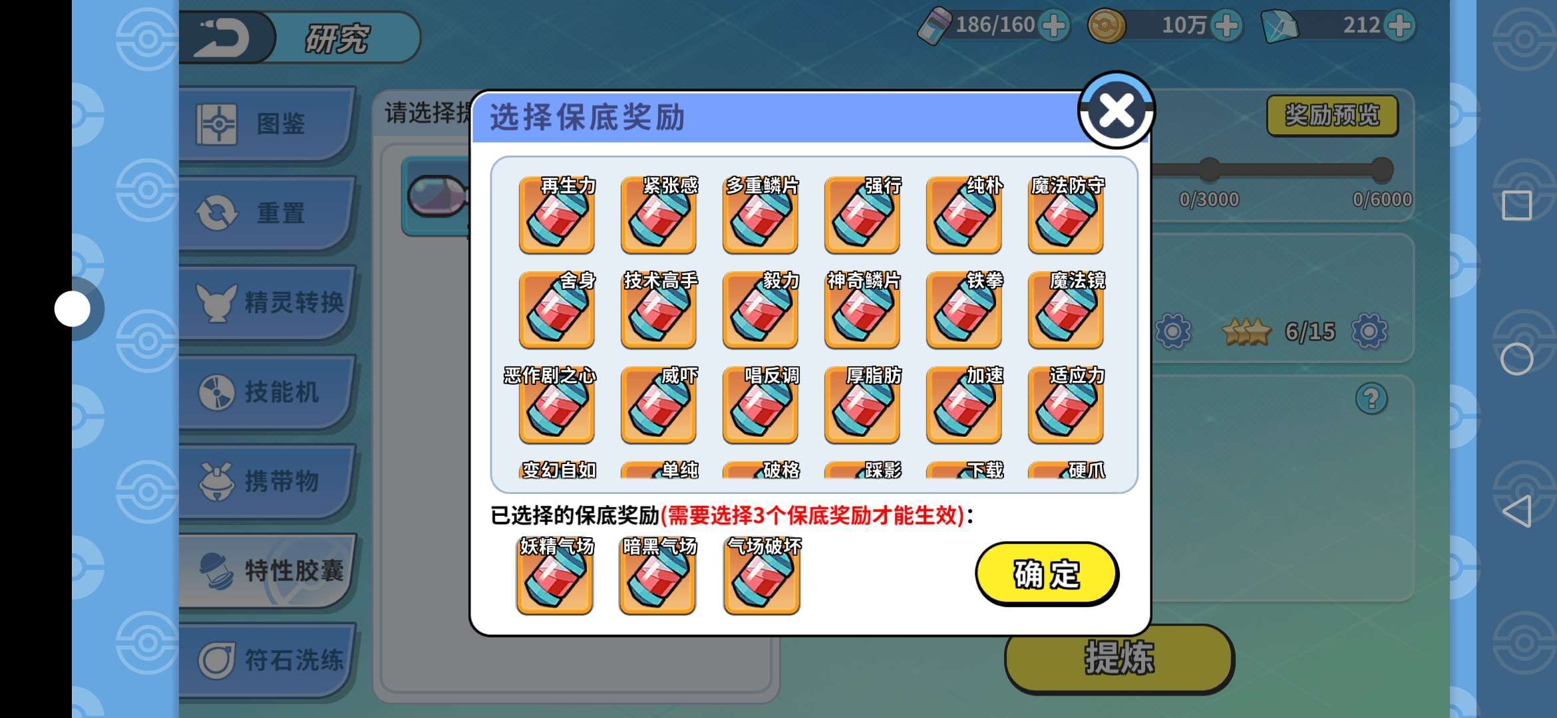Choose the 适应力 capsule reward

pyautogui.click(x=1066, y=405)
